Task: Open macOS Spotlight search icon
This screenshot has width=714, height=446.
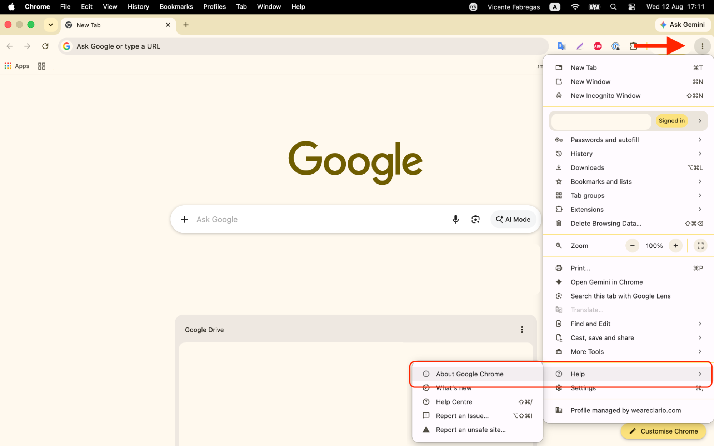Action: pyautogui.click(x=613, y=7)
